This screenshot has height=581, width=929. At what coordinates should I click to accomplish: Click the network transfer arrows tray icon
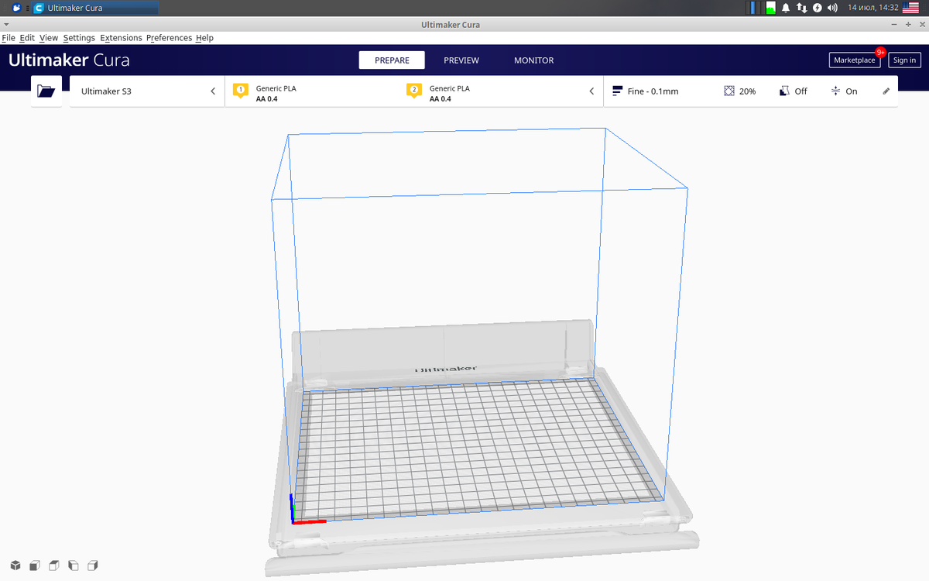click(x=801, y=8)
